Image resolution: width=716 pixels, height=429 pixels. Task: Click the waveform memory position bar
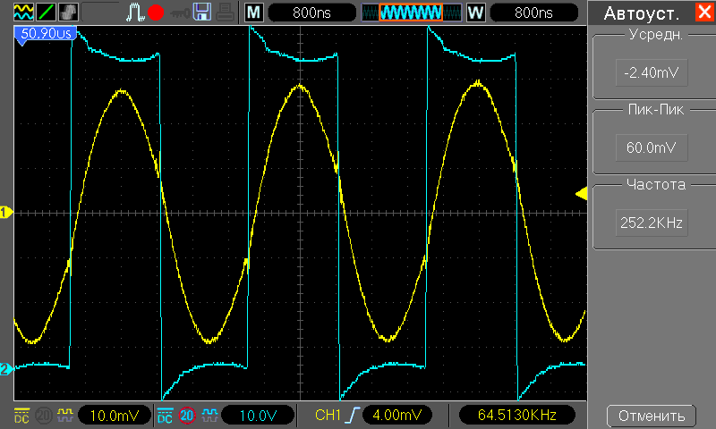[411, 13]
